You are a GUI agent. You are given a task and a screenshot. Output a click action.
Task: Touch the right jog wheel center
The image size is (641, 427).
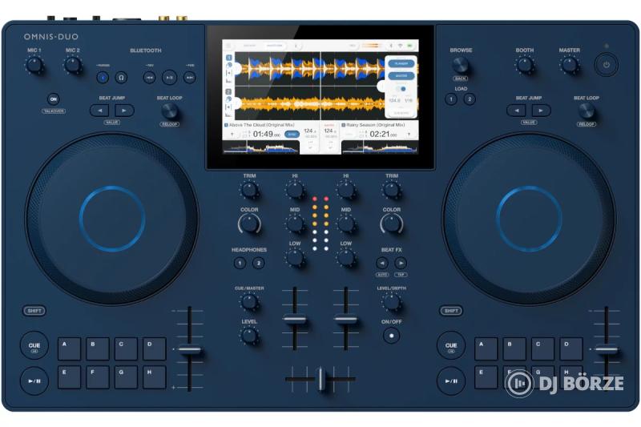(529, 219)
